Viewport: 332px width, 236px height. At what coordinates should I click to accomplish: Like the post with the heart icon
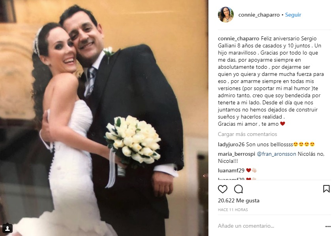223,189
